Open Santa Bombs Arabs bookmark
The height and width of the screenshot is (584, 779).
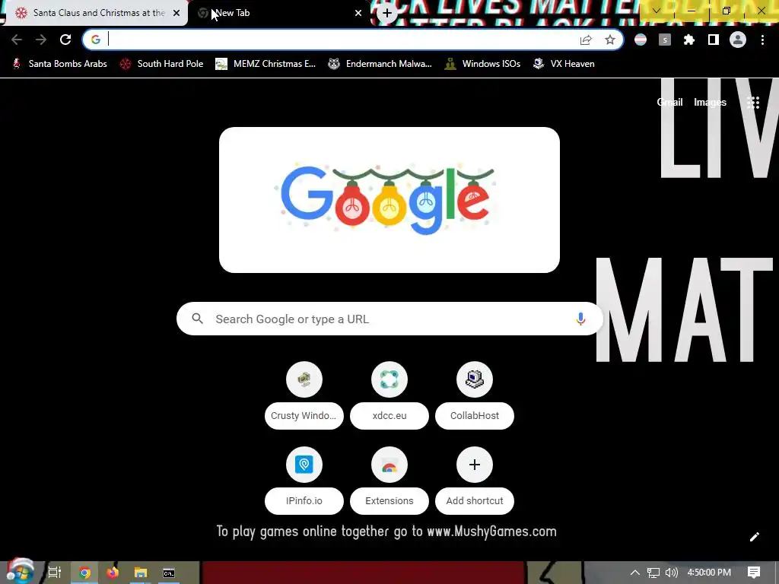(59, 64)
